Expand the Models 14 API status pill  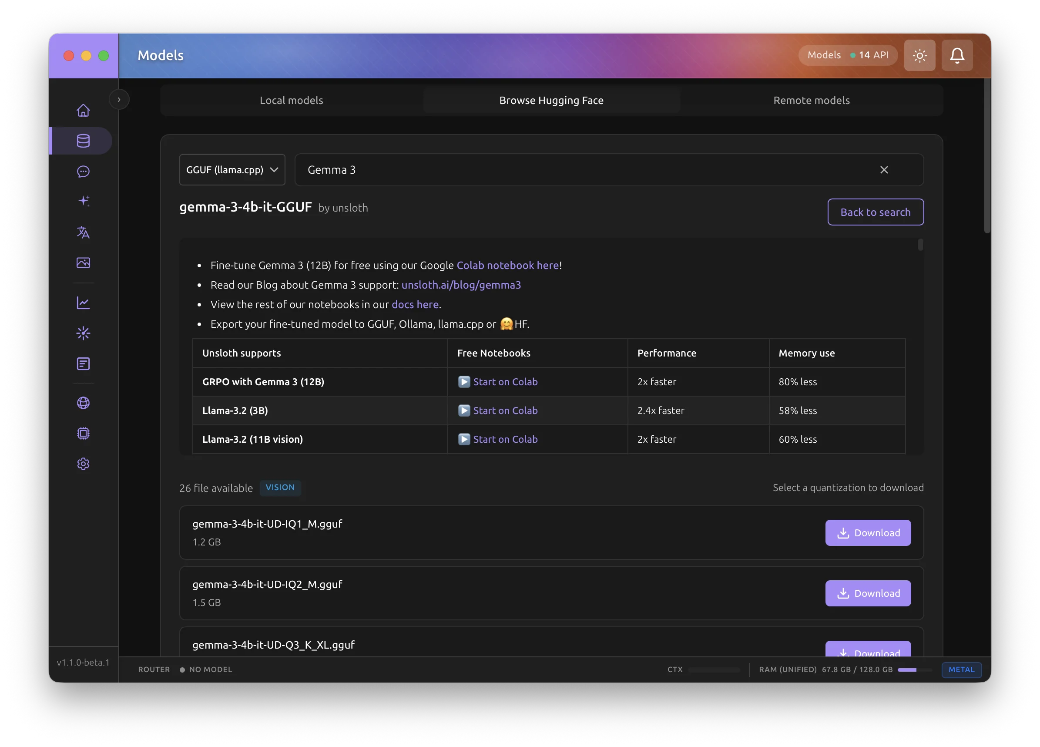(847, 54)
